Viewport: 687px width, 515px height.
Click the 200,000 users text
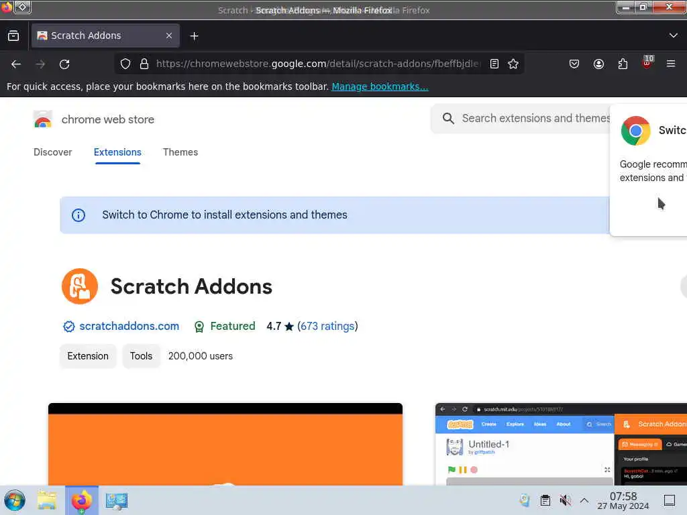click(x=200, y=356)
